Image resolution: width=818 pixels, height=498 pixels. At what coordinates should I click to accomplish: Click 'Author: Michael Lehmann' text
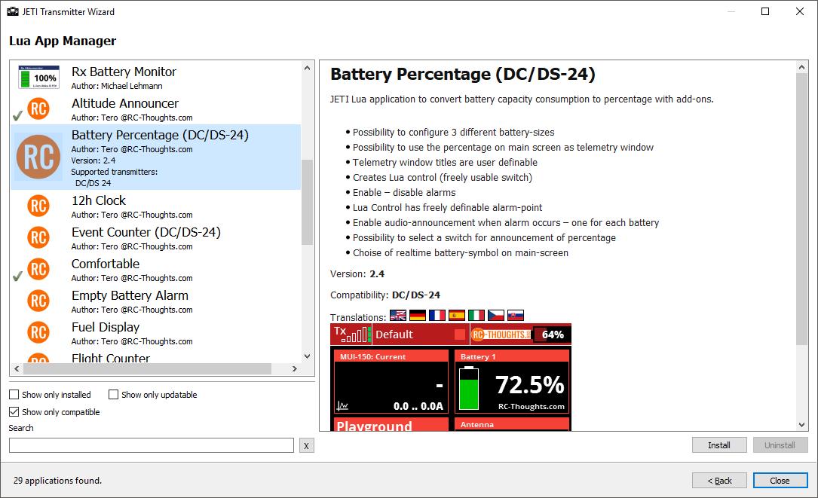117,86
